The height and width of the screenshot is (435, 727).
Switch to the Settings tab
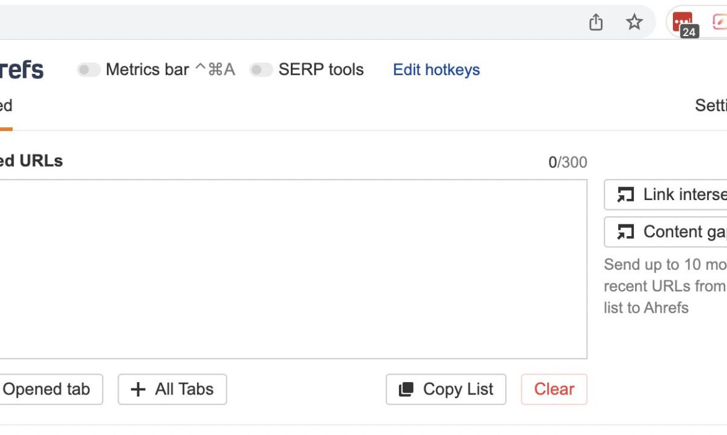click(x=711, y=106)
